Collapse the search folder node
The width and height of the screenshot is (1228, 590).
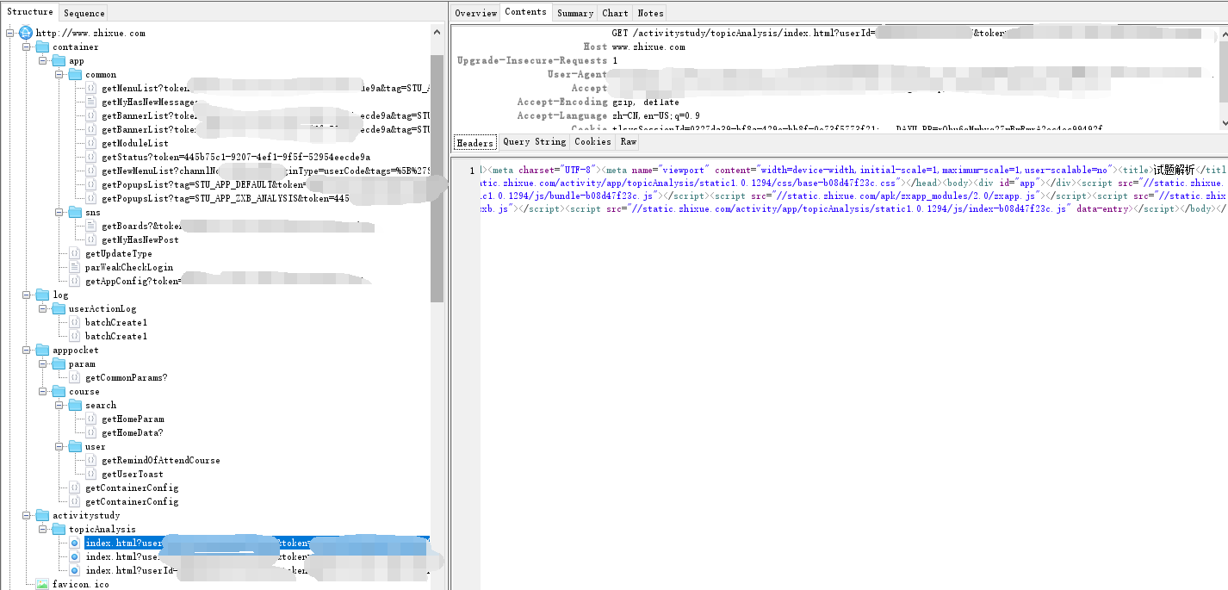tap(59, 405)
